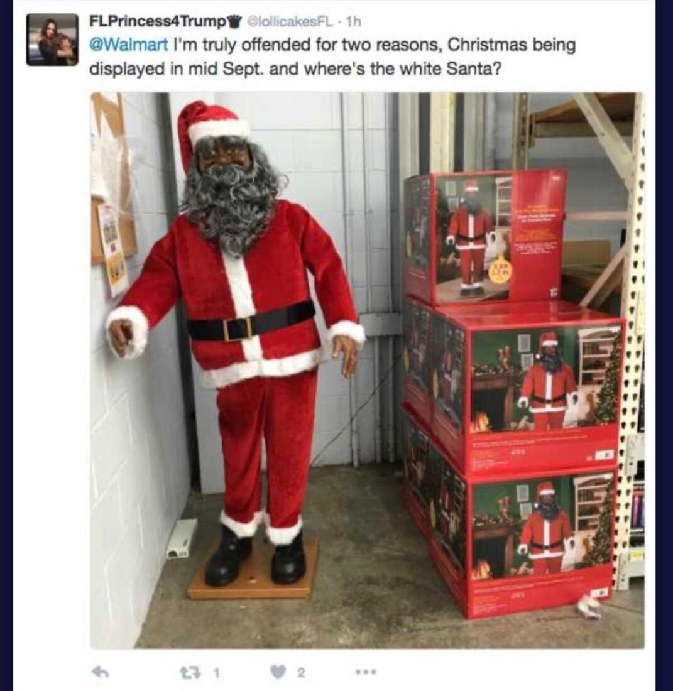Click the retweet count showing 1
This screenshot has height=691, width=673.
(216, 673)
